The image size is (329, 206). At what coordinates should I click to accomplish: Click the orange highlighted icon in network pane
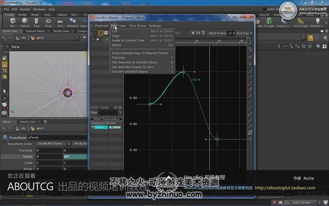tap(310, 38)
